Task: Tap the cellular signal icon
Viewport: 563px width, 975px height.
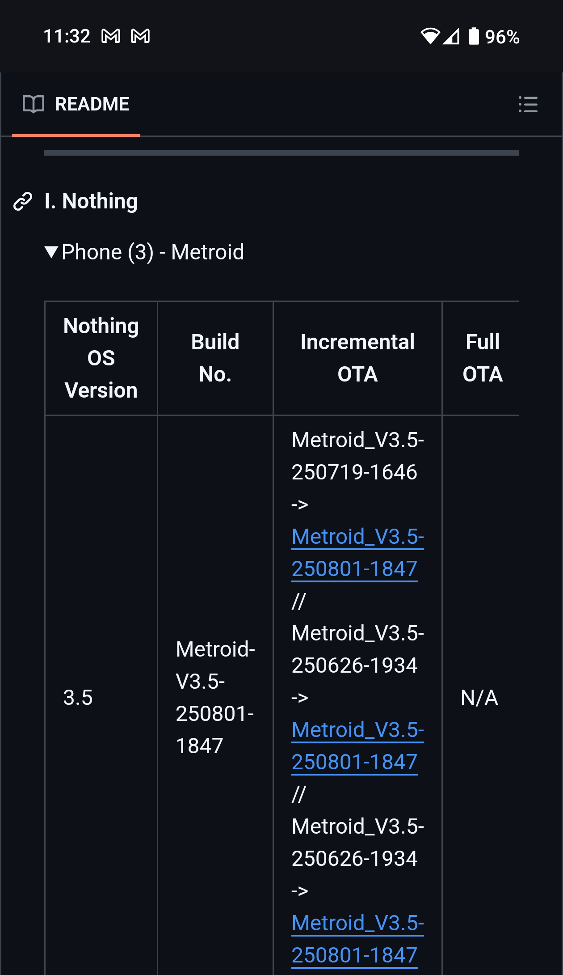Action: (451, 36)
